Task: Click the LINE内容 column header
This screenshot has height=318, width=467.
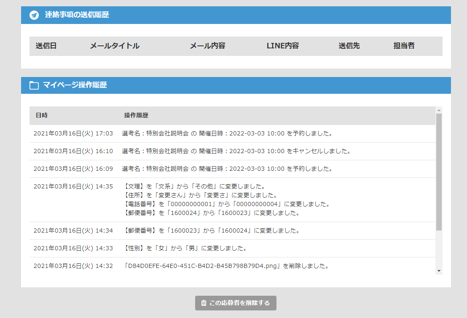Action: click(x=283, y=46)
